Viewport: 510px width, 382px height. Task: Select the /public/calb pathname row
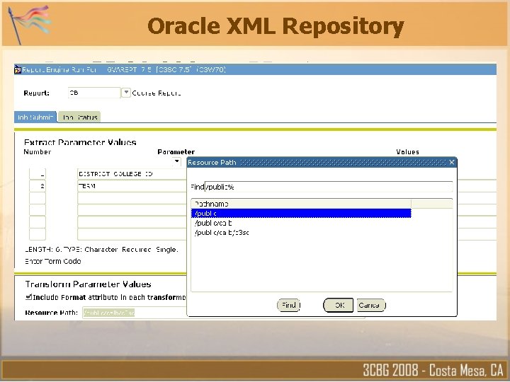click(x=301, y=223)
